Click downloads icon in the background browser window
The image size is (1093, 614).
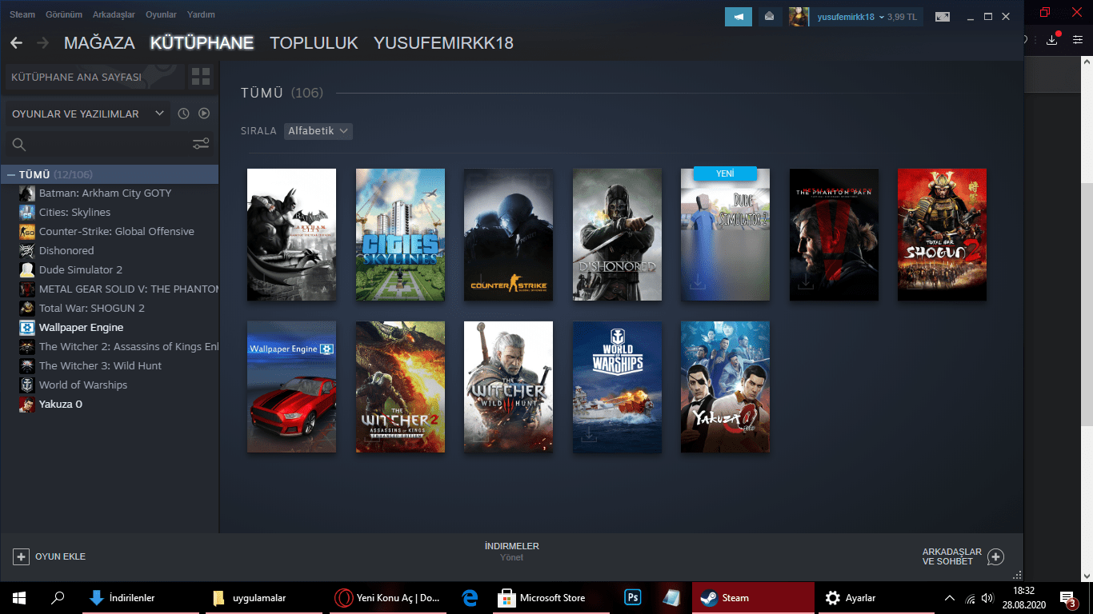(x=1053, y=39)
